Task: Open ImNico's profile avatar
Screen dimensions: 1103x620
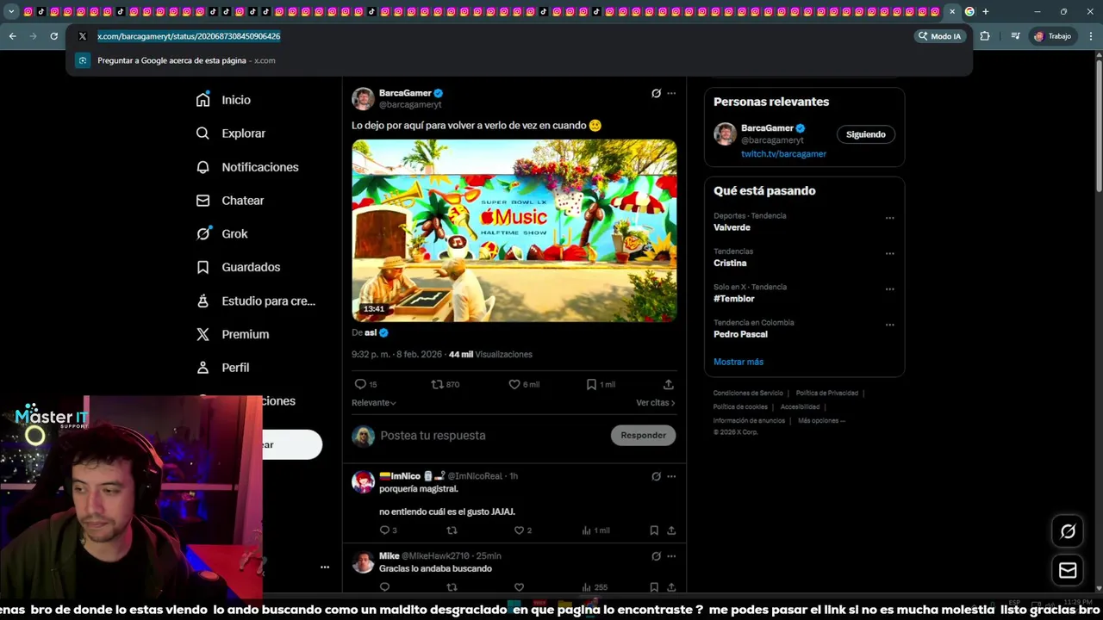Action: point(364,481)
